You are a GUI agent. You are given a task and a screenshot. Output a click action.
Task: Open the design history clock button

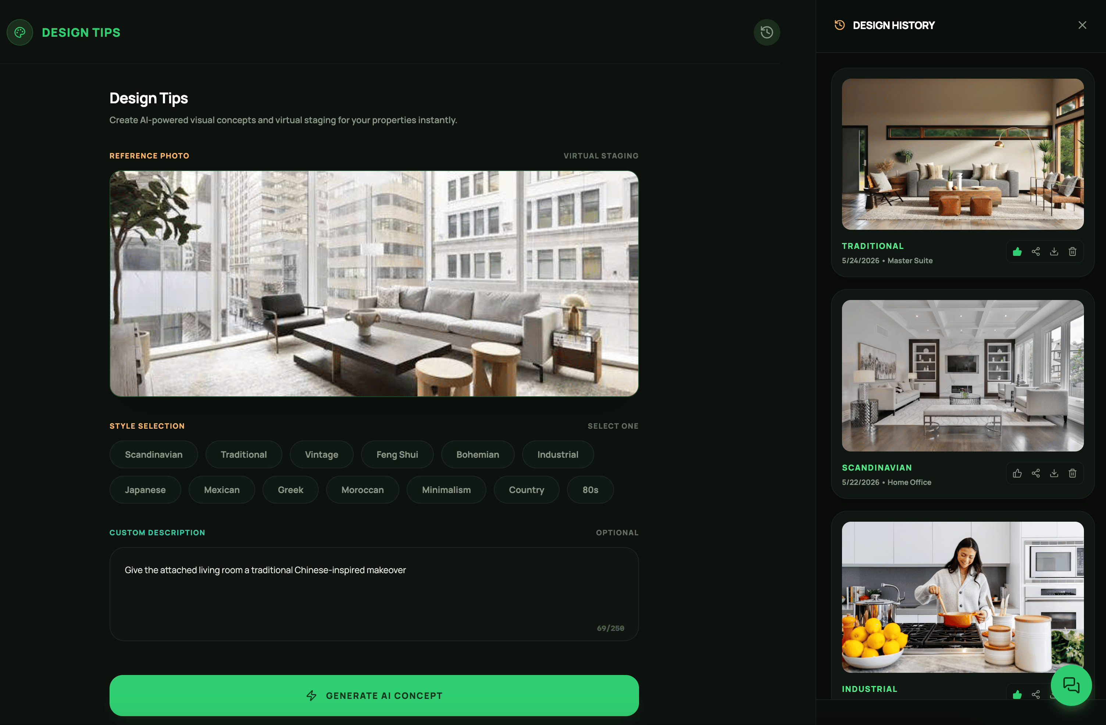click(x=766, y=32)
